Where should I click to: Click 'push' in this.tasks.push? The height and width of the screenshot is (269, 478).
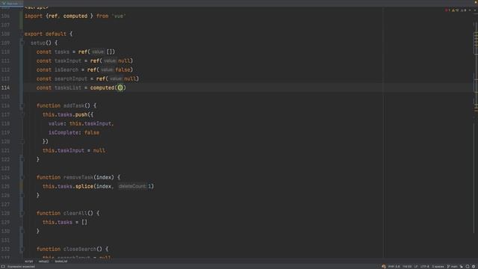tap(81, 114)
